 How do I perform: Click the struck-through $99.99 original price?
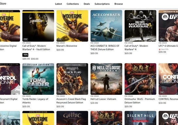35,59
